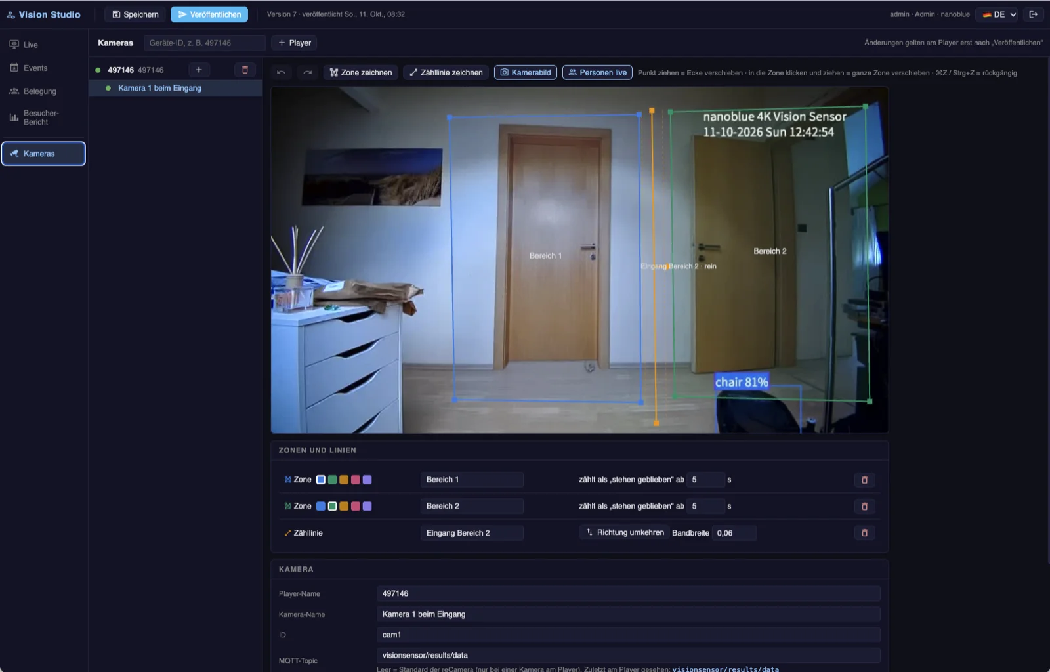
Task: Edit the Bereich 1 zone name field
Action: coord(472,480)
